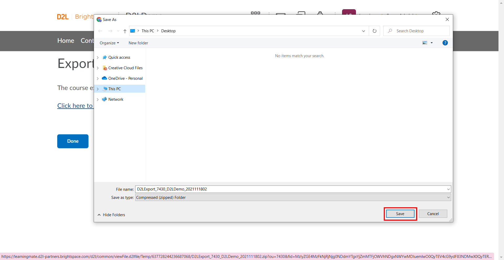The height and width of the screenshot is (260, 504).
Task: Click the Save button
Action: (x=400, y=214)
